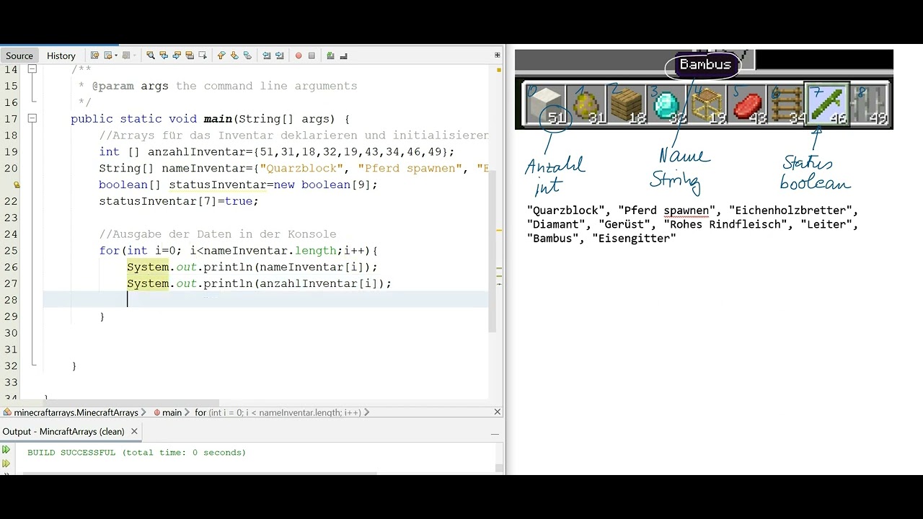Image resolution: width=923 pixels, height=519 pixels.
Task: Select the for loop breadcrumb
Action: click(278, 412)
